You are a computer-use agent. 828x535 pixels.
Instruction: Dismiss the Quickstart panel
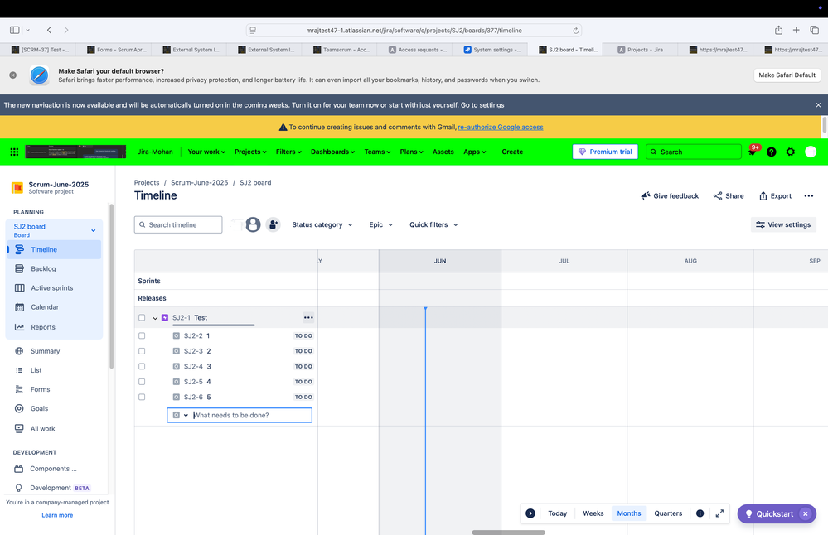(x=806, y=514)
